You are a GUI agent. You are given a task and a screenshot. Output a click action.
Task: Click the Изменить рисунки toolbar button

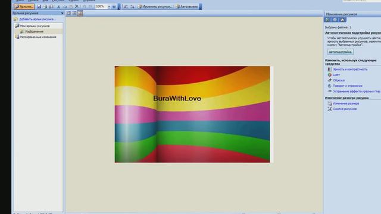(155, 7)
